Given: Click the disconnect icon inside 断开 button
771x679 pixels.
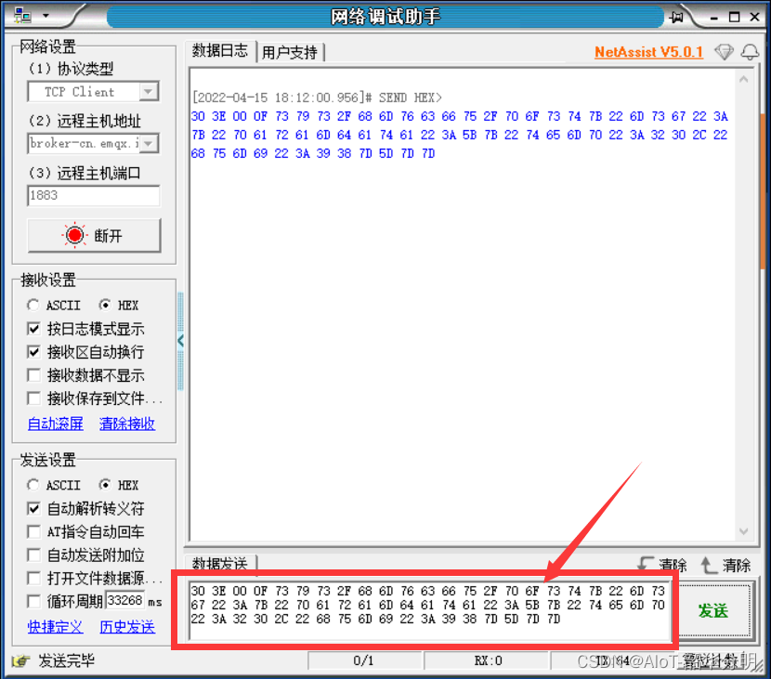Looking at the screenshot, I should tap(72, 234).
